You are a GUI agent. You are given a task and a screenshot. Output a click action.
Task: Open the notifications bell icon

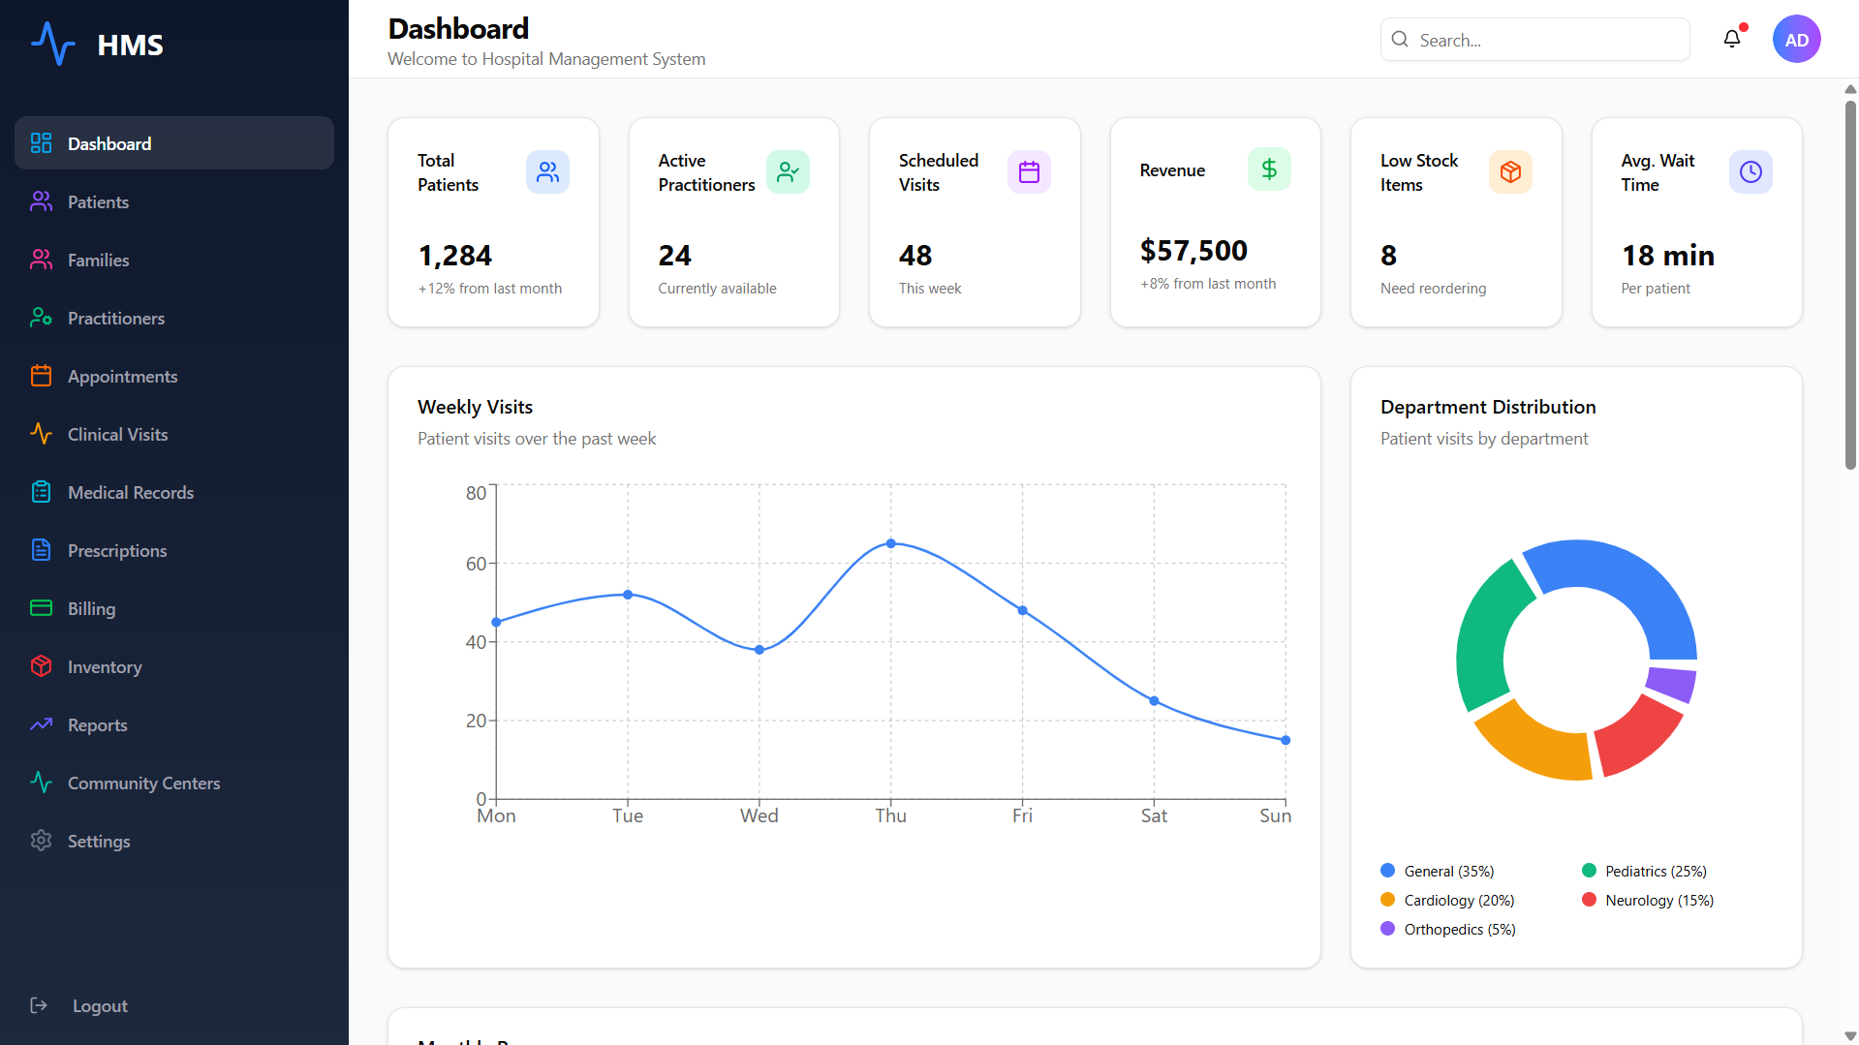click(x=1732, y=39)
